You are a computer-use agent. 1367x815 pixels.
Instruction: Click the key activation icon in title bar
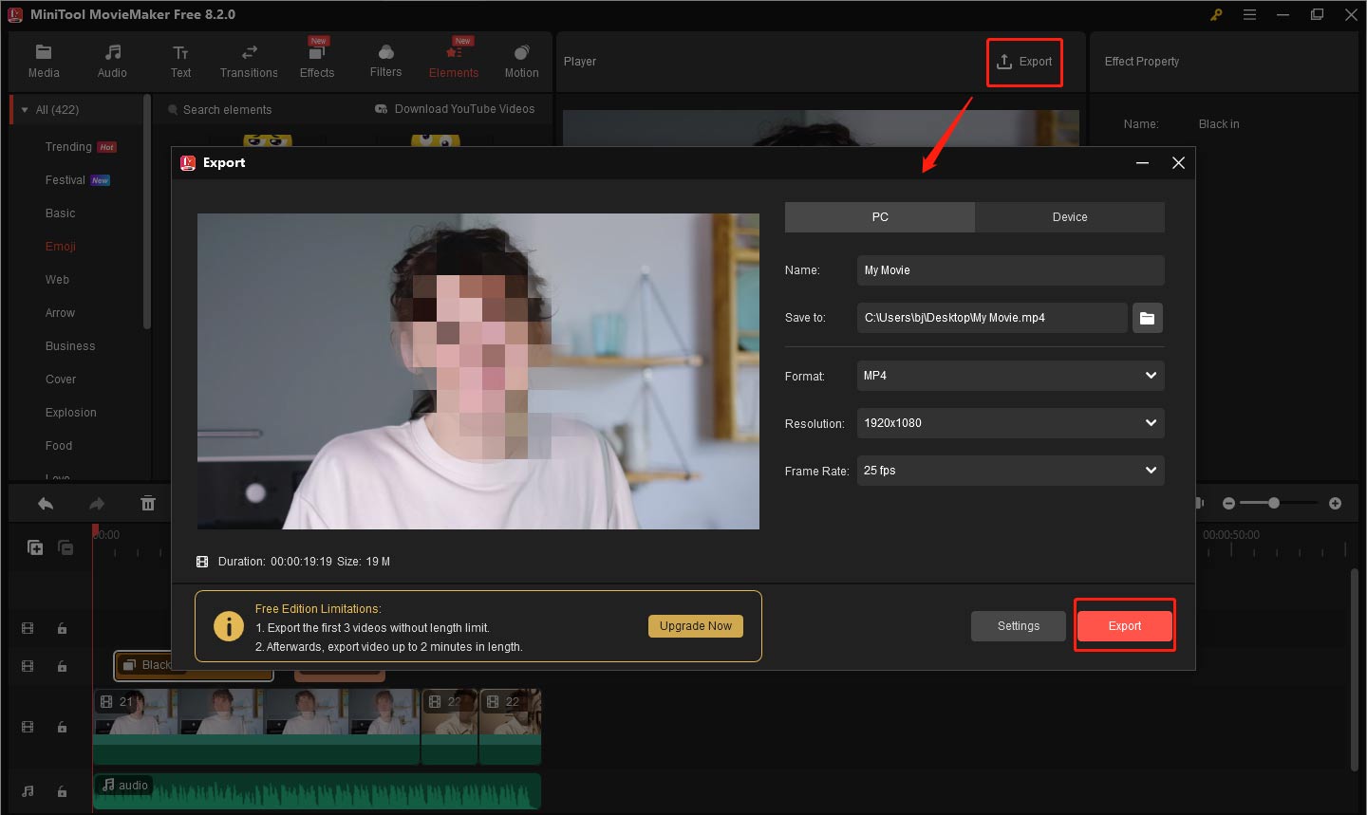coord(1216,14)
